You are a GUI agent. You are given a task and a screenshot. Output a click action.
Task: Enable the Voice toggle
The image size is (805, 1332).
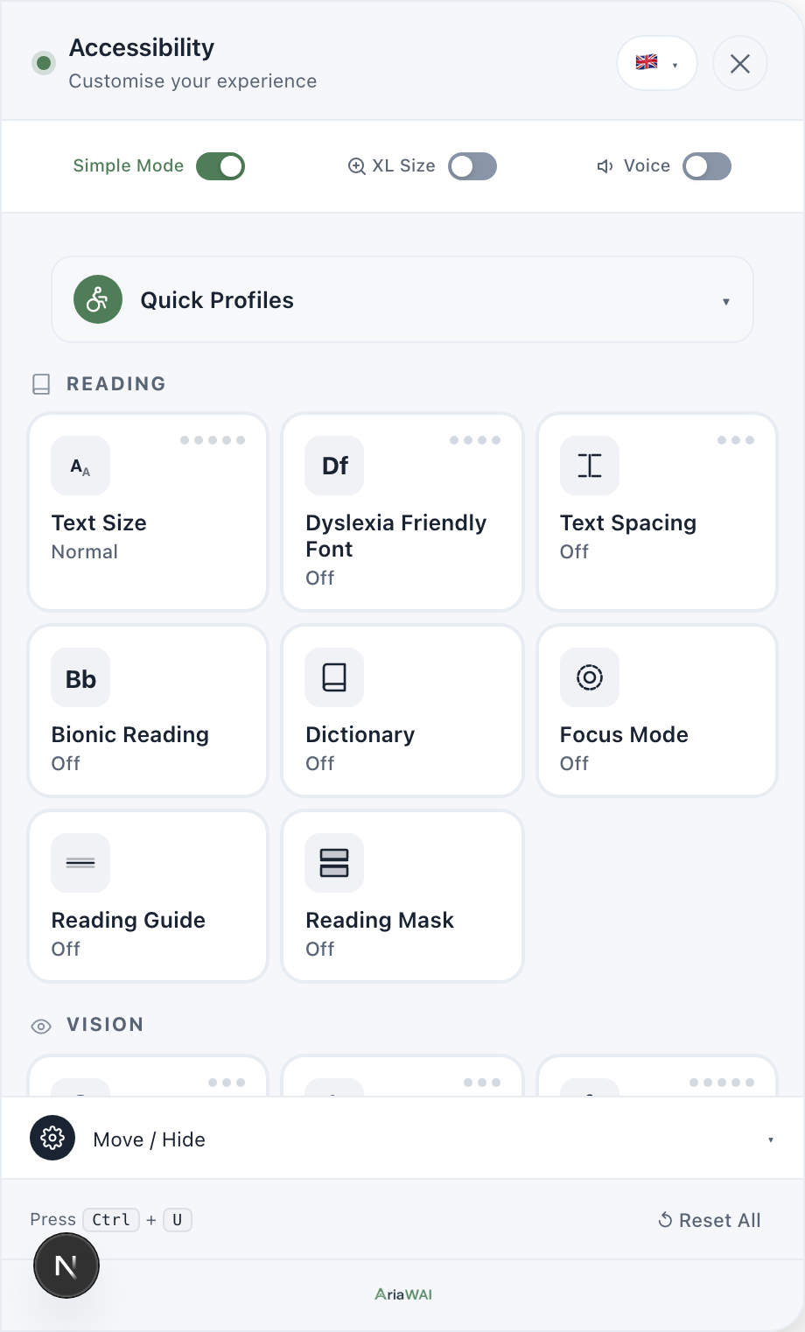[707, 166]
